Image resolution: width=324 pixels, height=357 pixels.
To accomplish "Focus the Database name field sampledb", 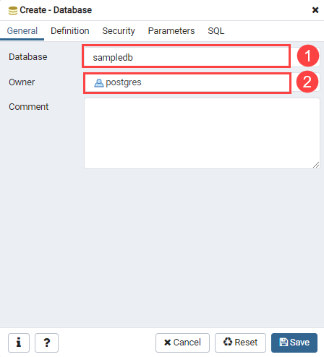I will [x=186, y=57].
